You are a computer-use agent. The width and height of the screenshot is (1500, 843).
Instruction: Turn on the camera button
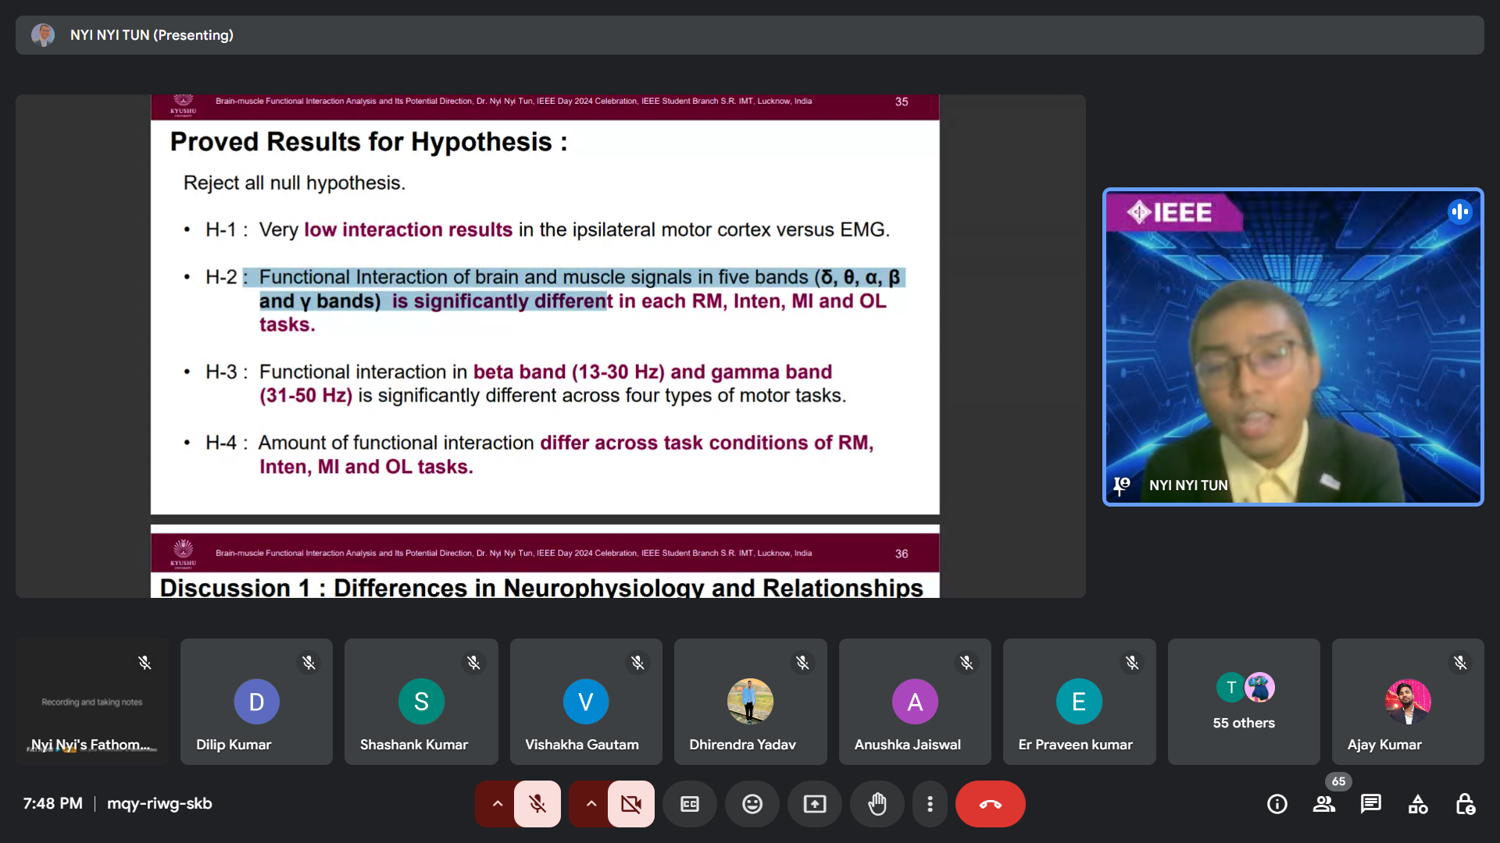tap(630, 804)
